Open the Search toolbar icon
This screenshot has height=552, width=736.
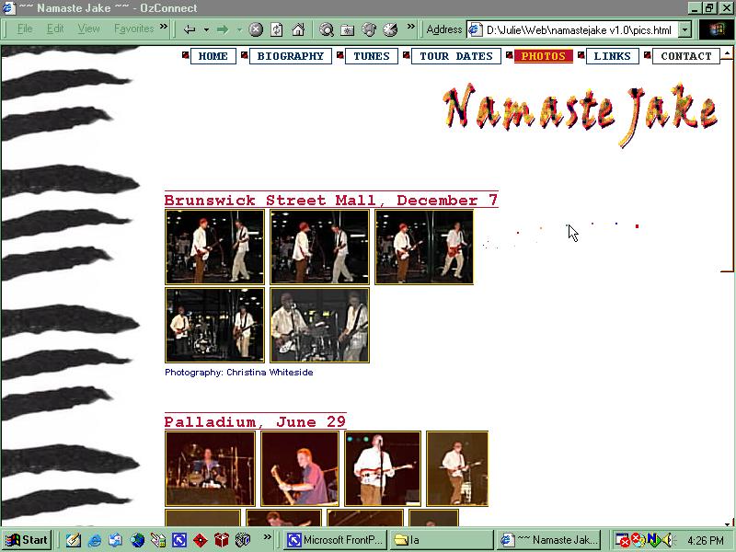pos(326,29)
